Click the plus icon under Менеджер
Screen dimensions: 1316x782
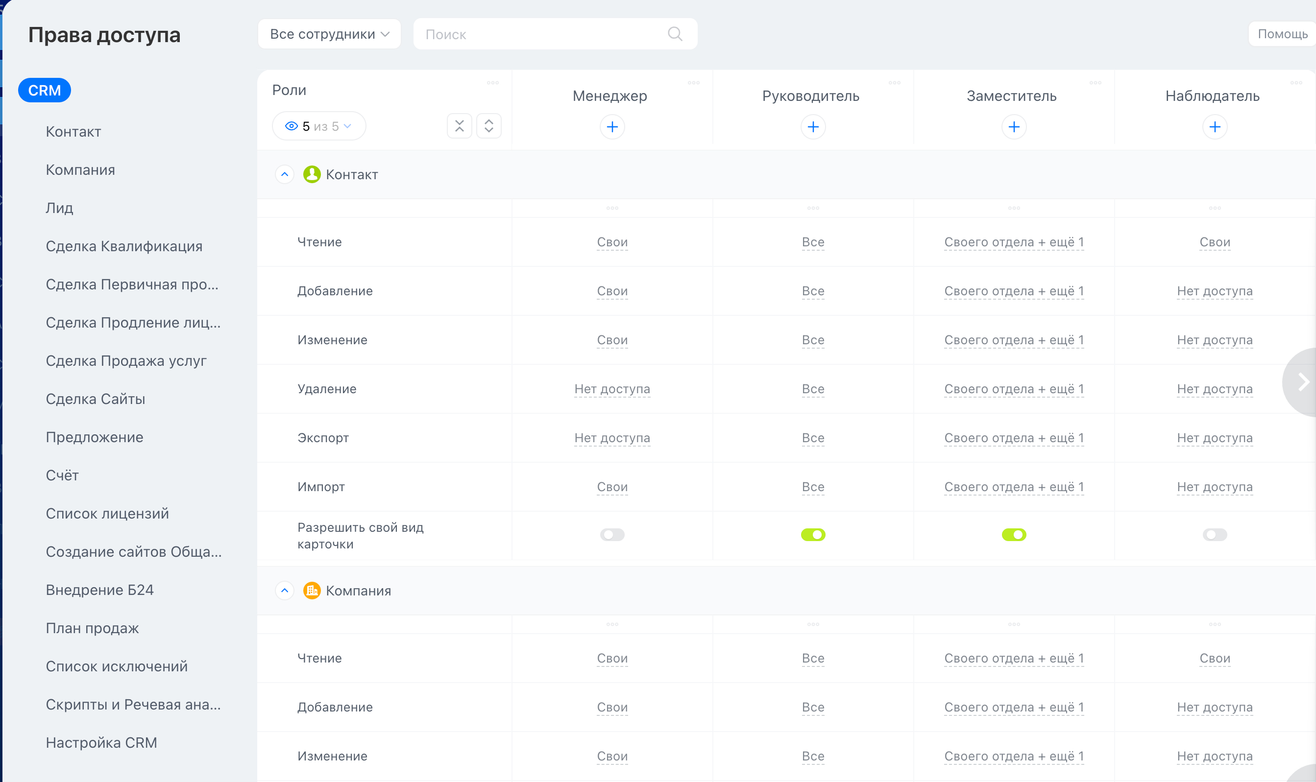click(612, 127)
